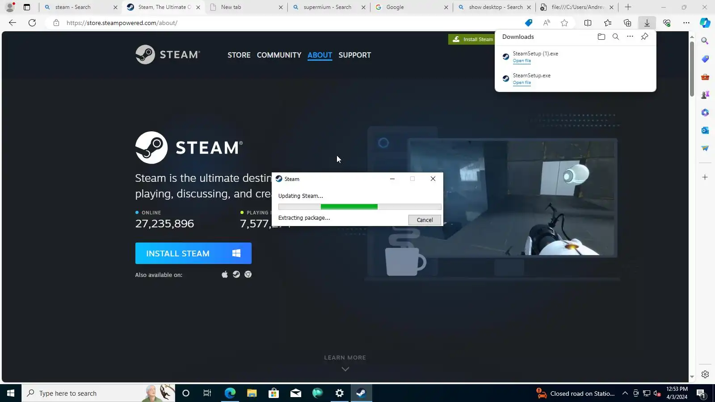Cancel the Steam update dialog
The height and width of the screenshot is (402, 715).
coord(425,220)
